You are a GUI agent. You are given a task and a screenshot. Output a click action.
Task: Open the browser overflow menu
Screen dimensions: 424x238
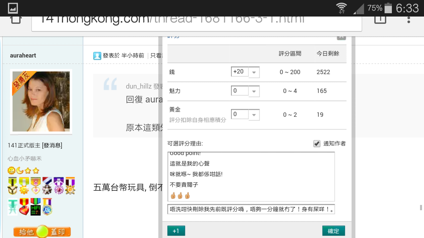[409, 19]
